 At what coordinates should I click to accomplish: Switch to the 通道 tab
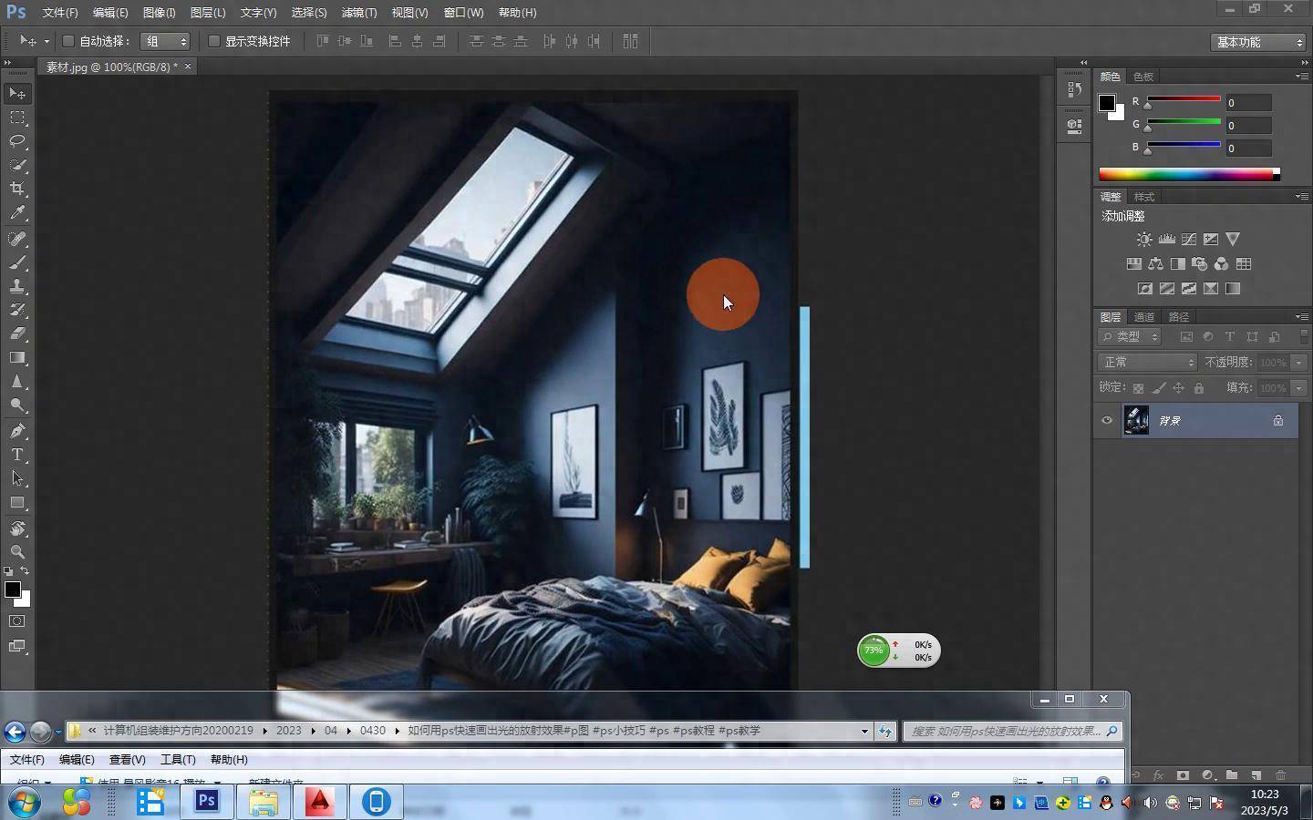[1144, 317]
